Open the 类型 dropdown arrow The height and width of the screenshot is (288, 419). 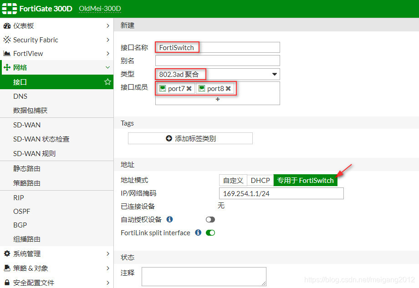[x=275, y=74]
